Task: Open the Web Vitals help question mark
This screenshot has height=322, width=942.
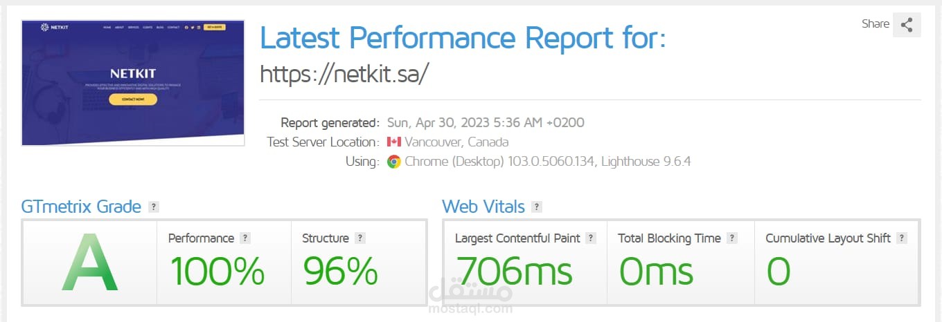Action: tap(537, 207)
